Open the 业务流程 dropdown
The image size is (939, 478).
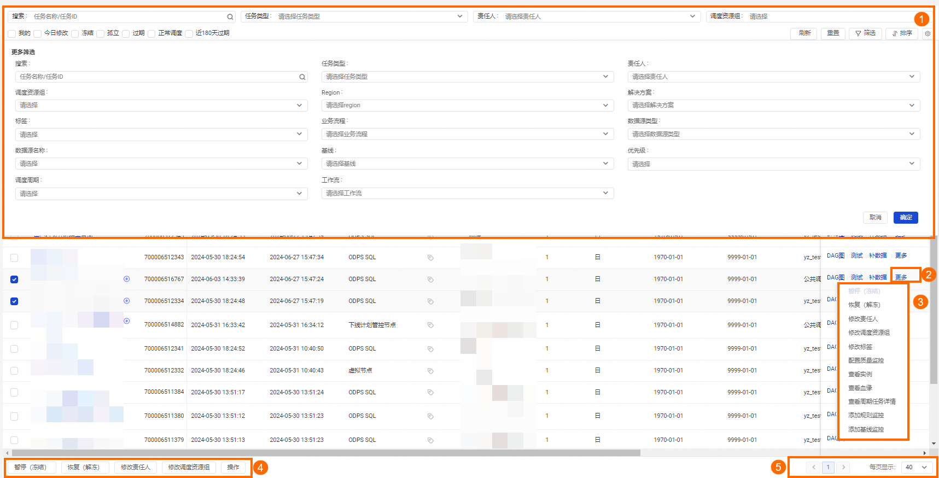click(x=468, y=134)
